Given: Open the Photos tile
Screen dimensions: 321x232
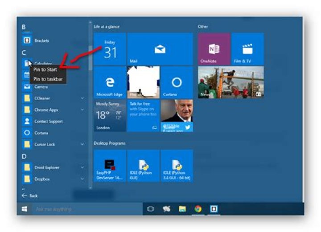Looking at the screenshot, I should (144, 82).
